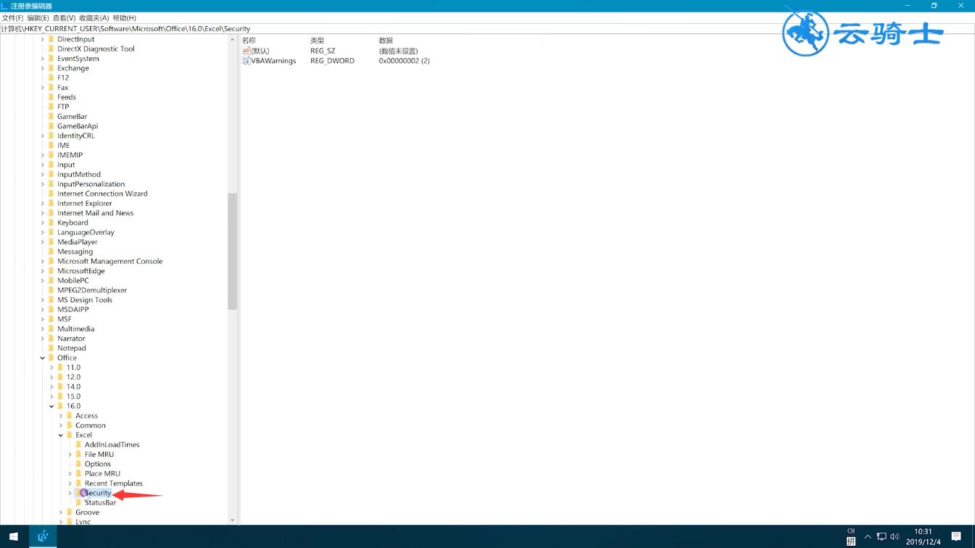Viewport: 975px width, 548px height.
Task: Select the Multimedia key
Action: tap(76, 329)
